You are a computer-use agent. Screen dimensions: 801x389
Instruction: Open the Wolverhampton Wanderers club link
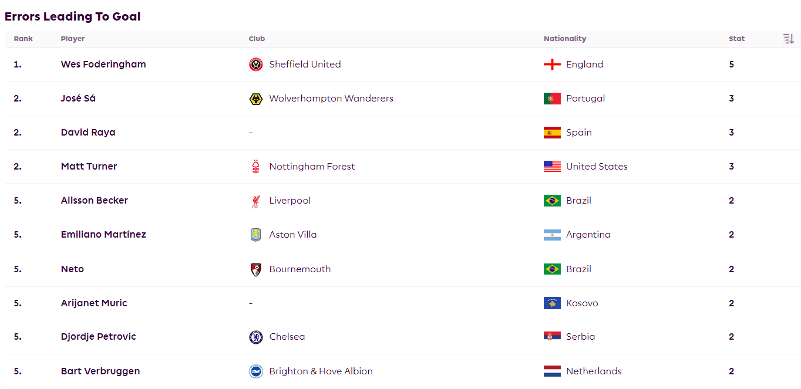(331, 99)
